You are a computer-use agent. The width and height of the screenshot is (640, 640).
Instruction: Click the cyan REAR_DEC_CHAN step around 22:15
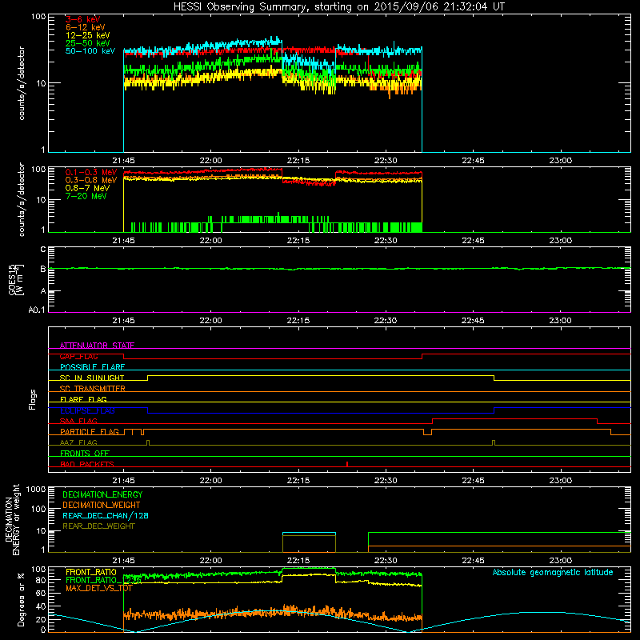[309, 533]
